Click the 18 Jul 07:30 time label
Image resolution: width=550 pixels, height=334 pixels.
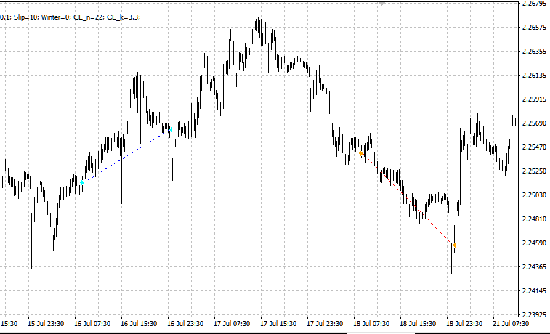pyautogui.click(x=371, y=324)
